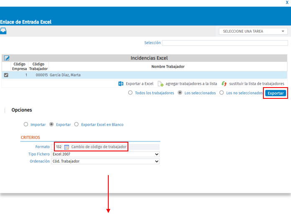Screen dimensions: 291x216
Task: Choose the Importar option
Action: pyautogui.click(x=26, y=124)
